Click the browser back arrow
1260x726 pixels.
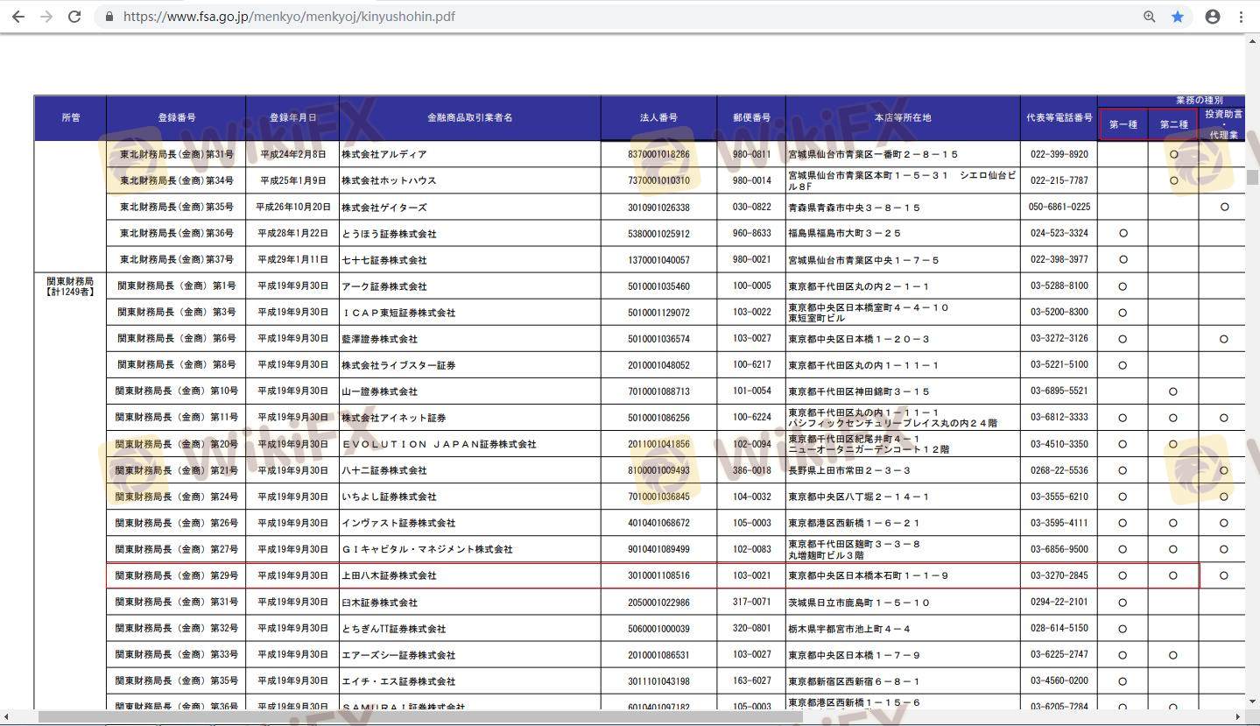point(18,17)
